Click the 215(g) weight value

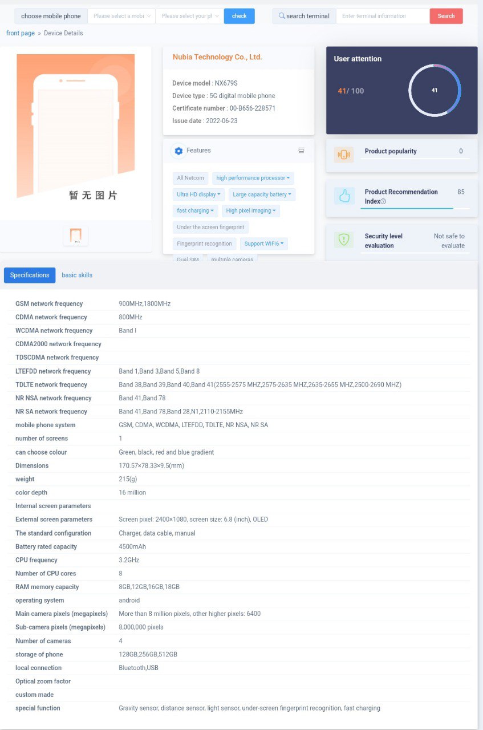[x=128, y=479]
